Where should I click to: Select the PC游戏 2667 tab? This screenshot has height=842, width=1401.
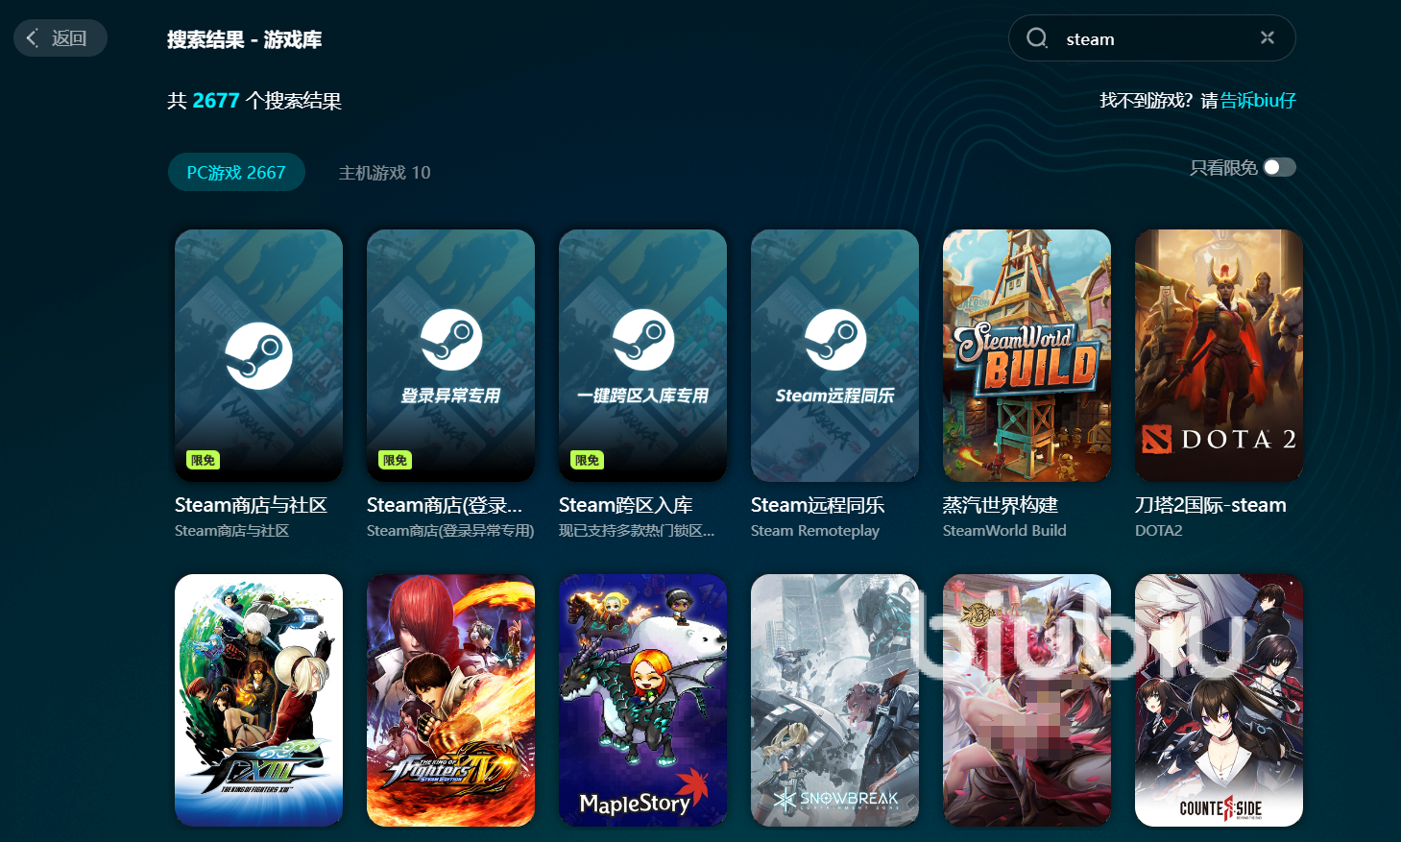tap(236, 172)
